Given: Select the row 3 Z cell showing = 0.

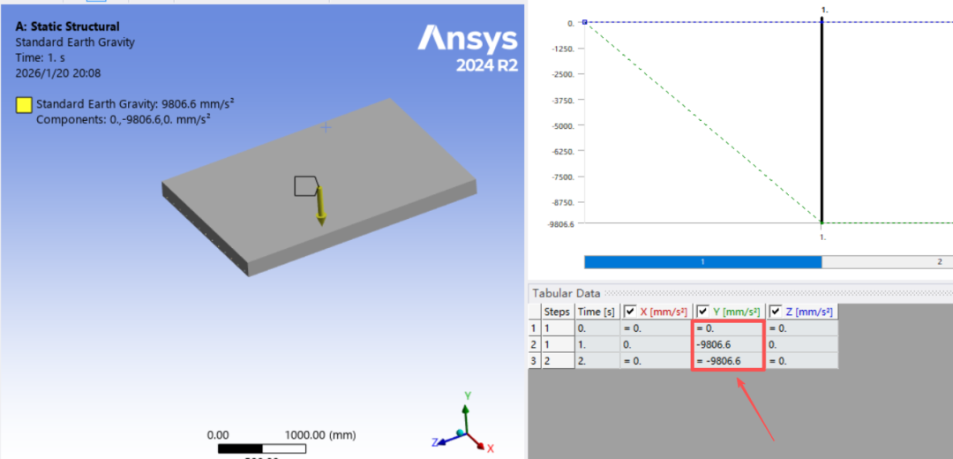Looking at the screenshot, I should point(801,361).
